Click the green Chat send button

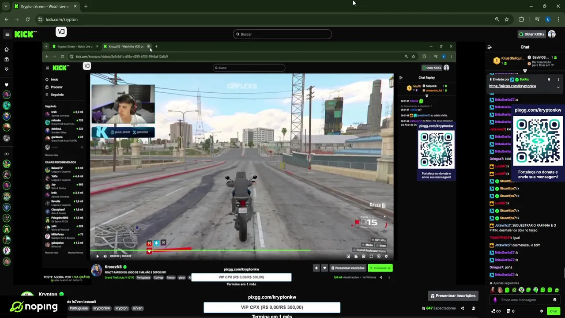(554, 311)
